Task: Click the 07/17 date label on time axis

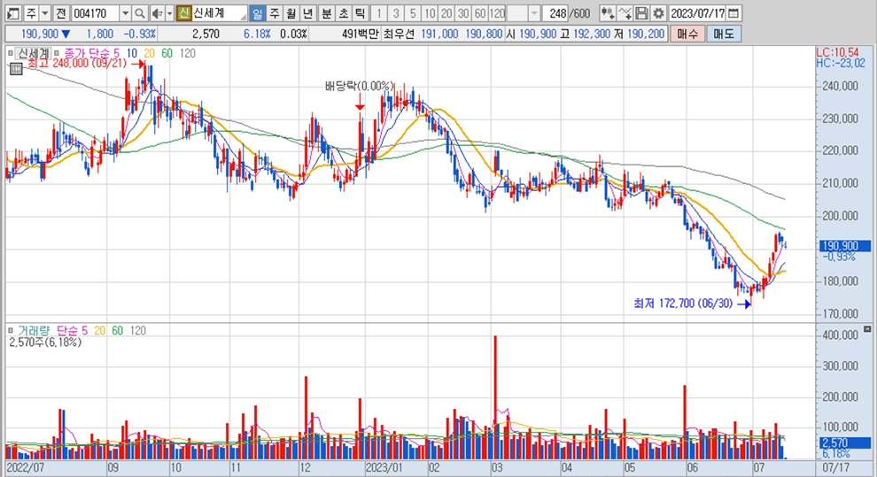Action: 836,467
